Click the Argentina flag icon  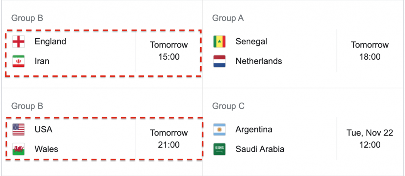pos(220,130)
